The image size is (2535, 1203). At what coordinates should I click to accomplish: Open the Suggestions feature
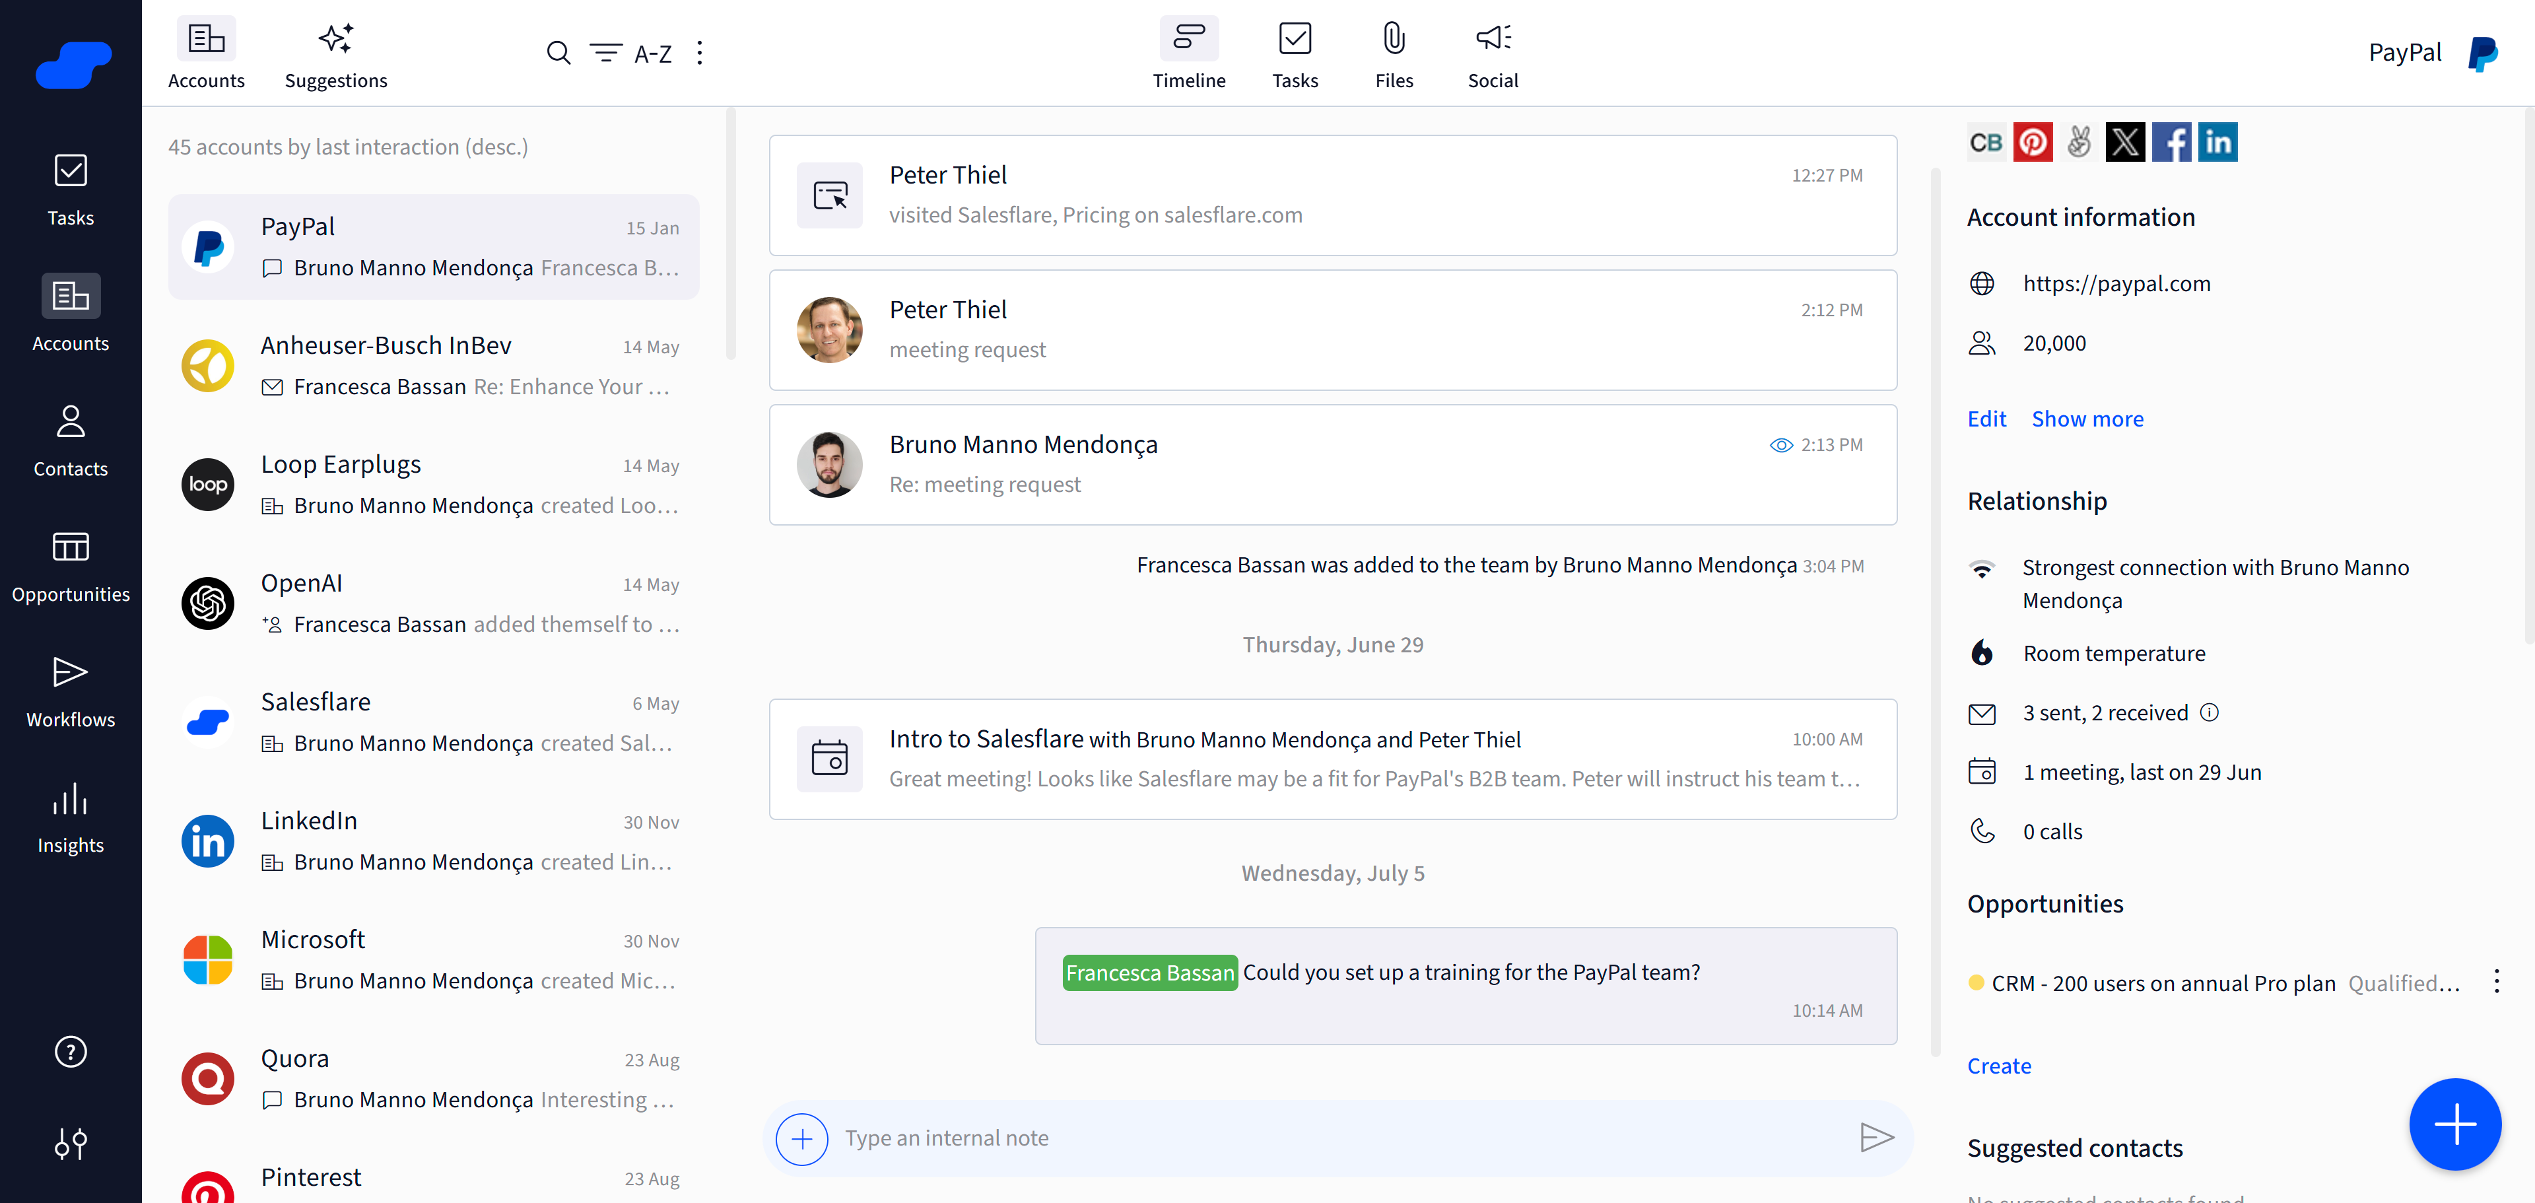pos(335,52)
